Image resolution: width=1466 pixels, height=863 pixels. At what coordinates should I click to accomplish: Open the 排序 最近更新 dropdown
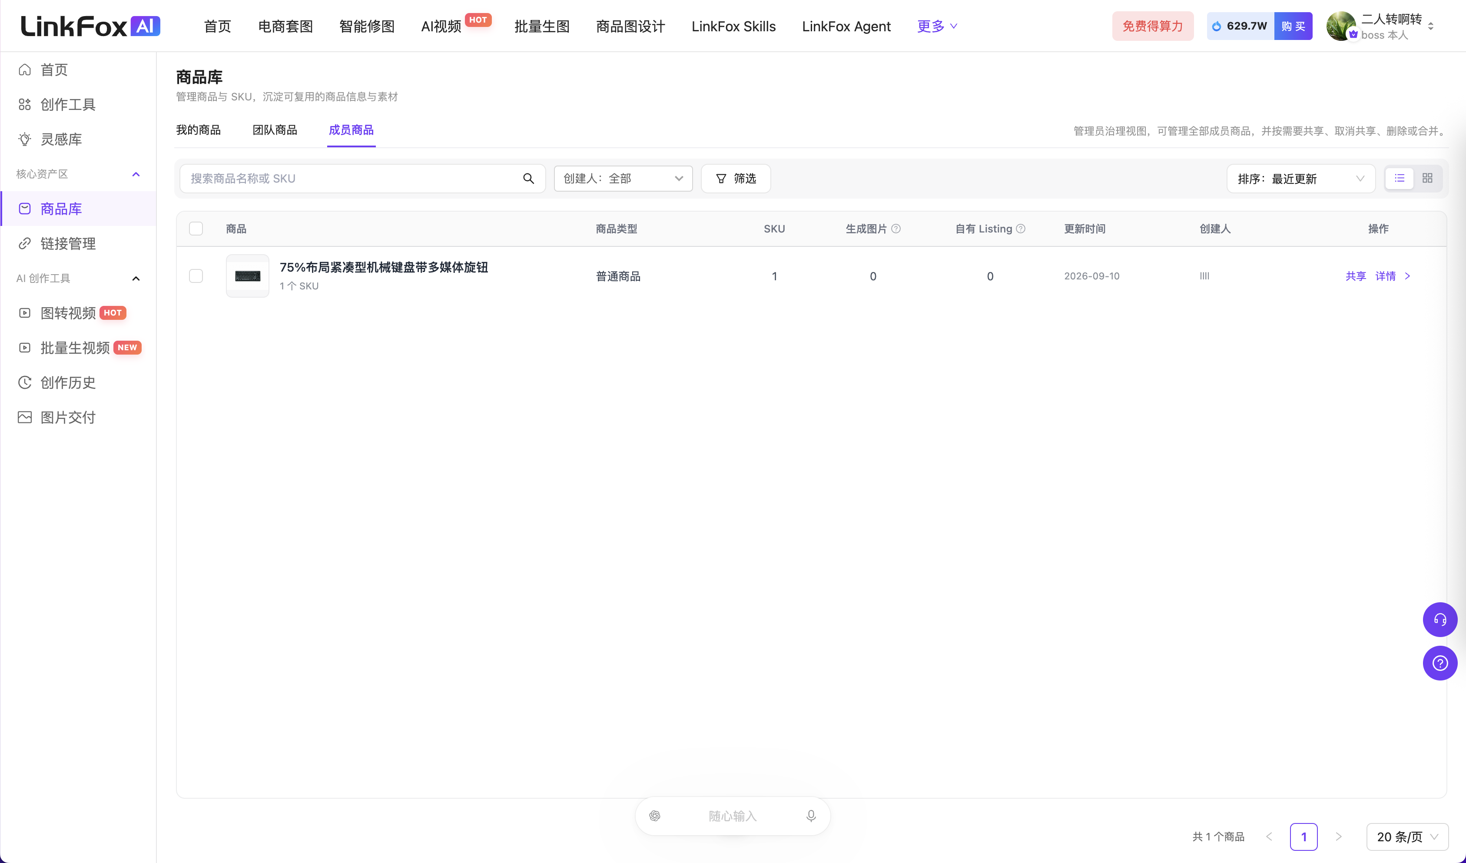click(x=1301, y=179)
